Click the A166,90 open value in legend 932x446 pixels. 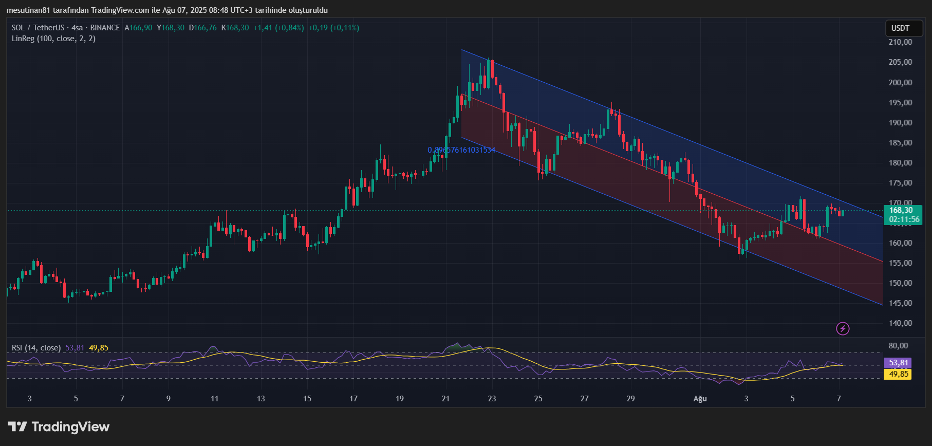(138, 28)
